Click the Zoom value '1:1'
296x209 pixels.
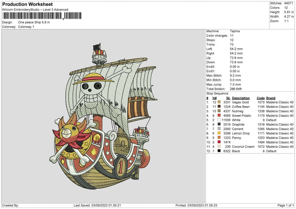[286, 21]
